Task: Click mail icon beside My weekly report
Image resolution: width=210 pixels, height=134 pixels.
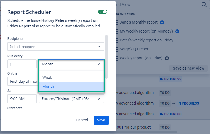Action: click(x=177, y=31)
